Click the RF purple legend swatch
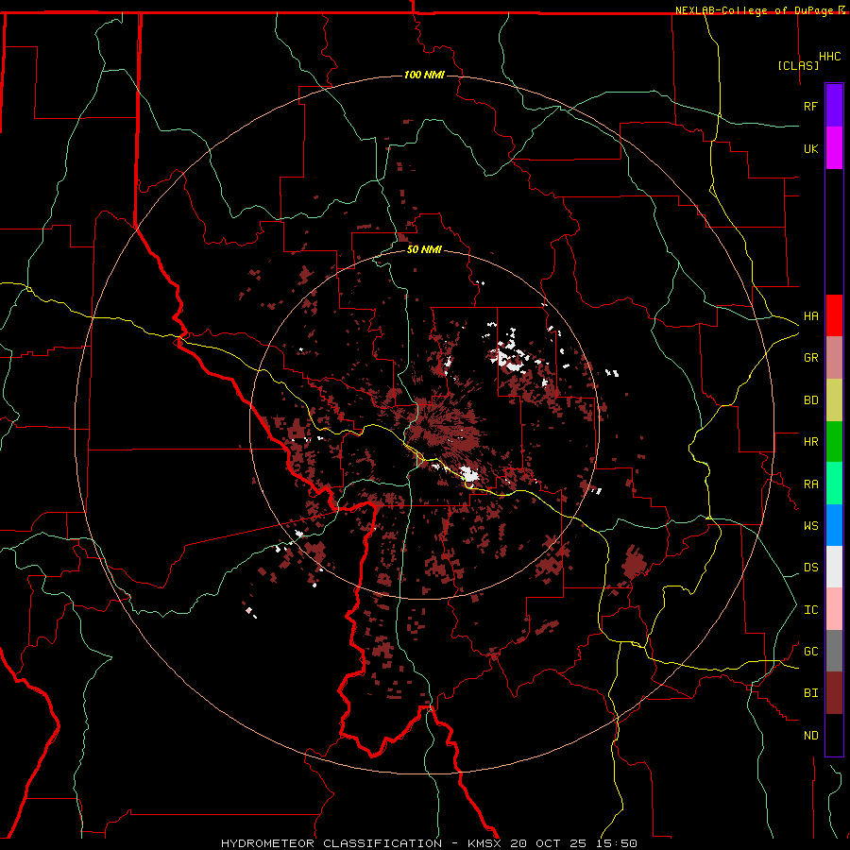The image size is (850, 850). [x=834, y=106]
